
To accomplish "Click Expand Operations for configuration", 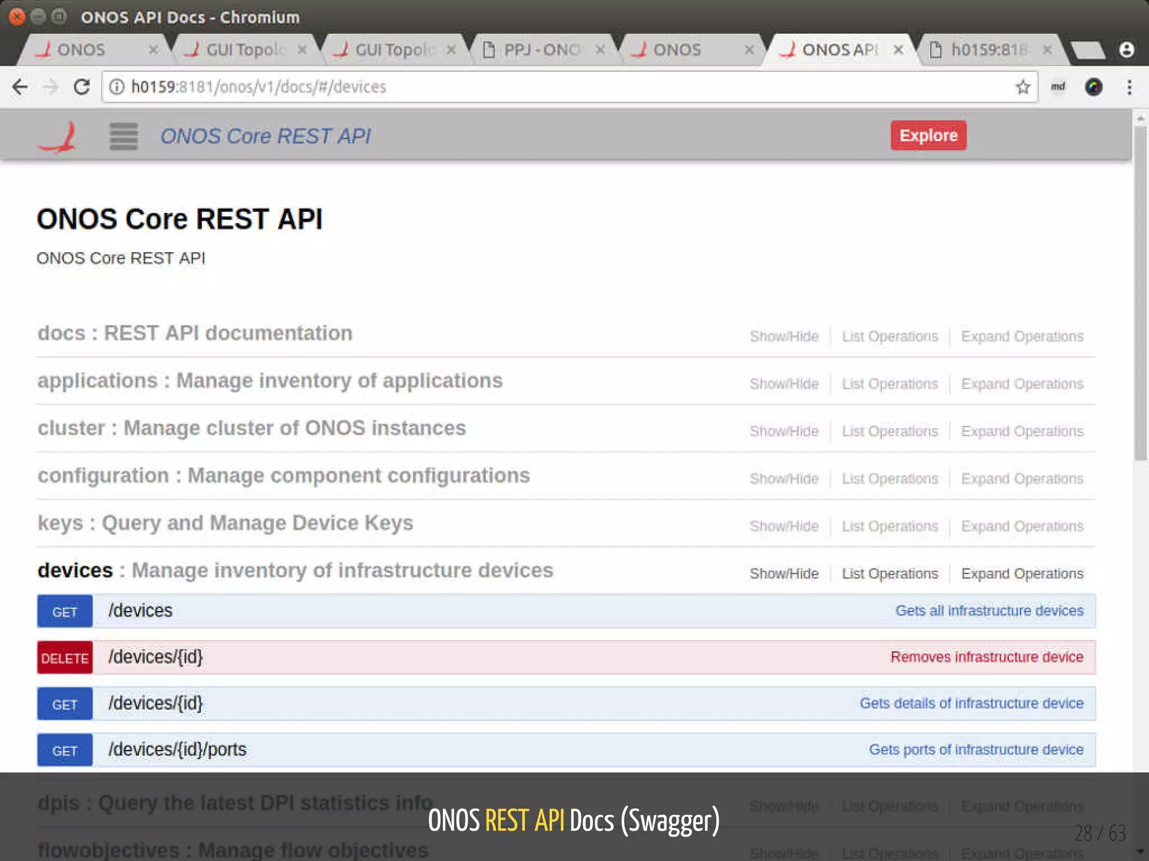I will tap(1022, 479).
